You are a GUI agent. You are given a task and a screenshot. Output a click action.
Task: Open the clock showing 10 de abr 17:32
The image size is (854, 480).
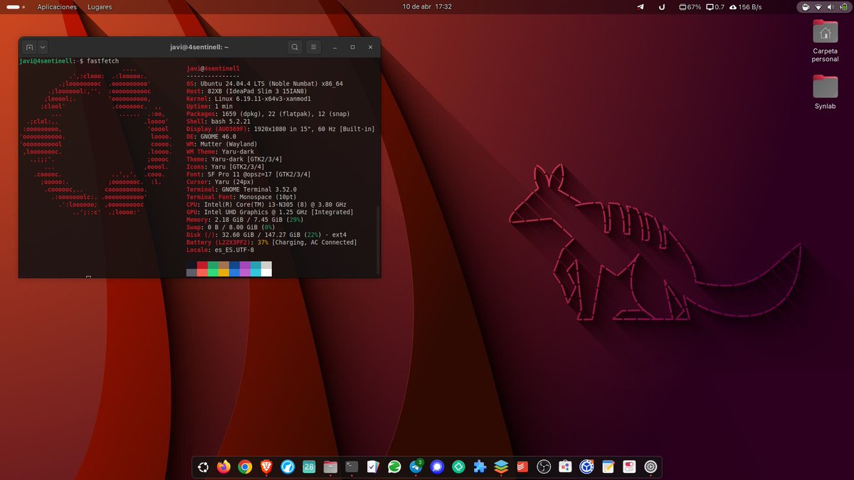[x=427, y=6]
